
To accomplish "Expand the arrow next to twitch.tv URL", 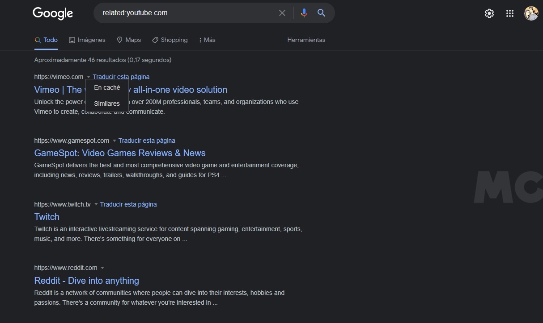I will click(x=96, y=205).
